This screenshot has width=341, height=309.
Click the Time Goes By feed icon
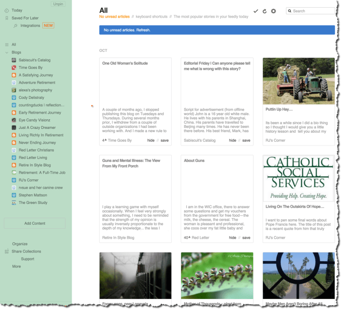[14, 68]
